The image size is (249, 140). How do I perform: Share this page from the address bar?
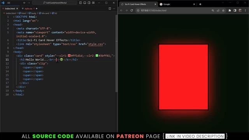pyautogui.click(x=218, y=10)
